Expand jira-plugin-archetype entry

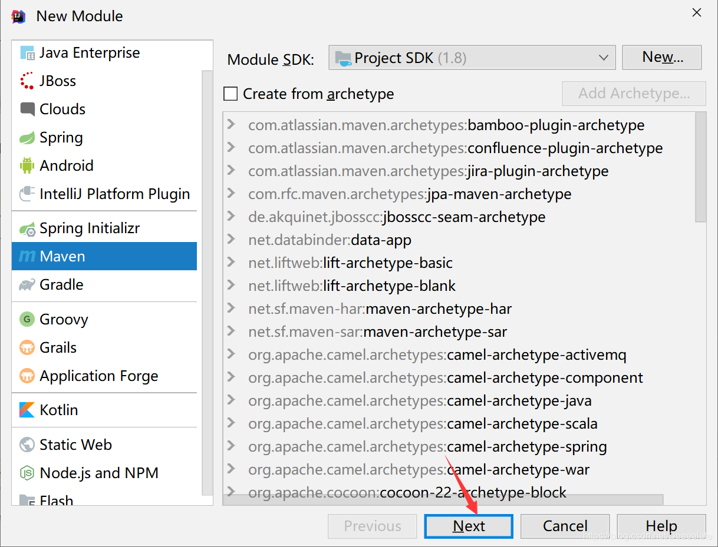(231, 171)
